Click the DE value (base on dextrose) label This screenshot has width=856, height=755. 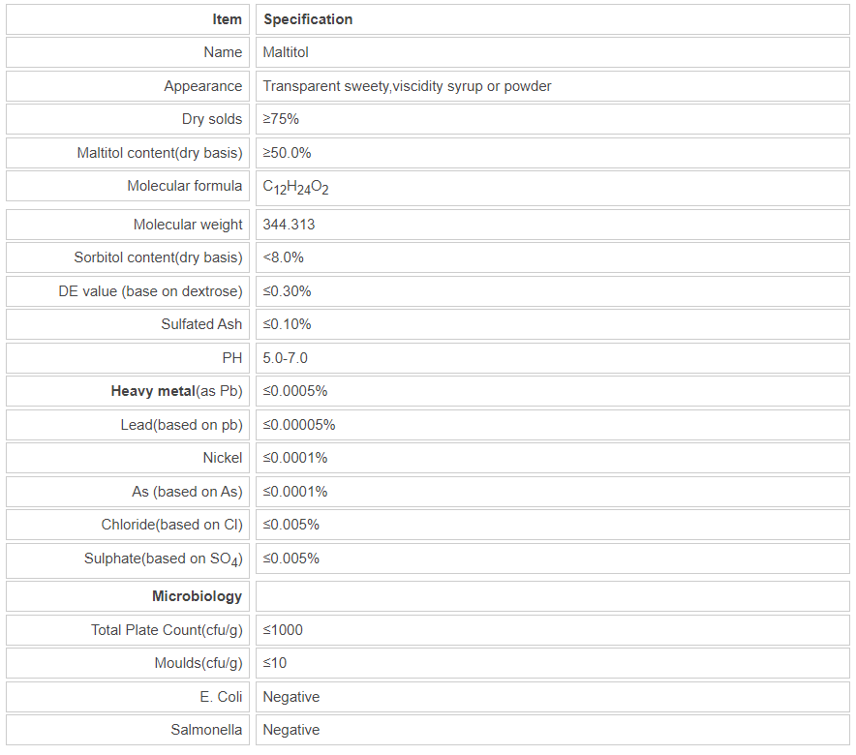[x=150, y=291]
